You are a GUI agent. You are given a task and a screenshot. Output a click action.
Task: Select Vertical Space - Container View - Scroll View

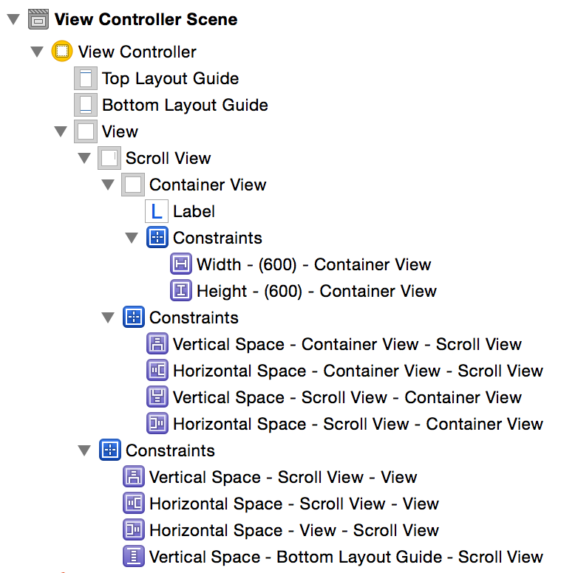(x=347, y=344)
